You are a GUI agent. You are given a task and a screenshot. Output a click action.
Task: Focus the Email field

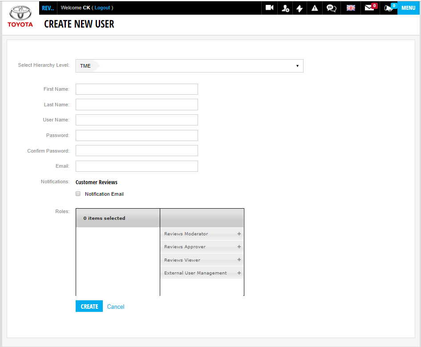[137, 166]
